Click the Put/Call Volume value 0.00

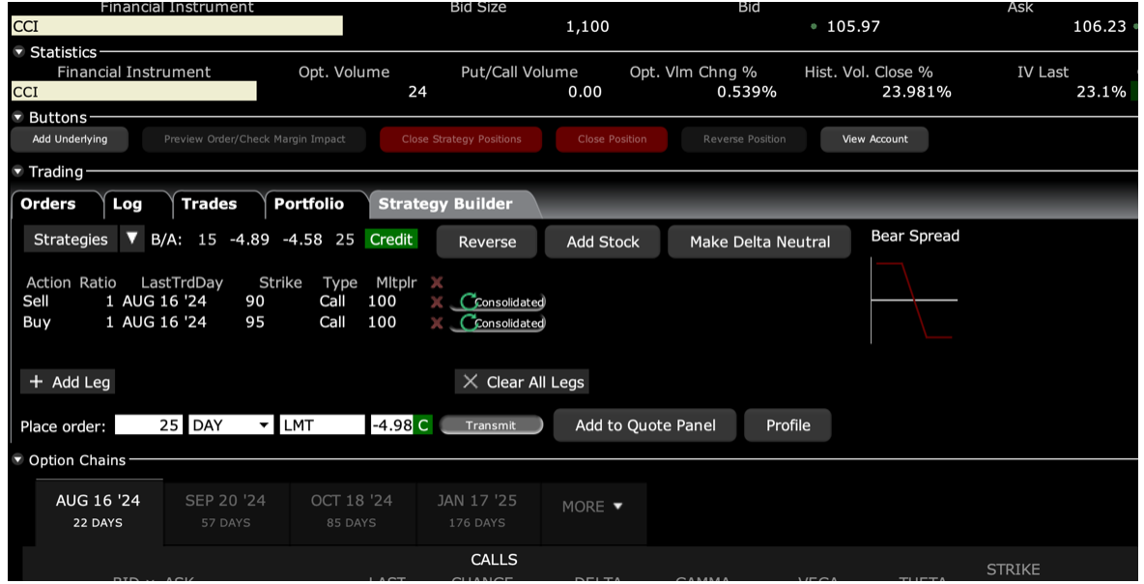[x=586, y=92]
